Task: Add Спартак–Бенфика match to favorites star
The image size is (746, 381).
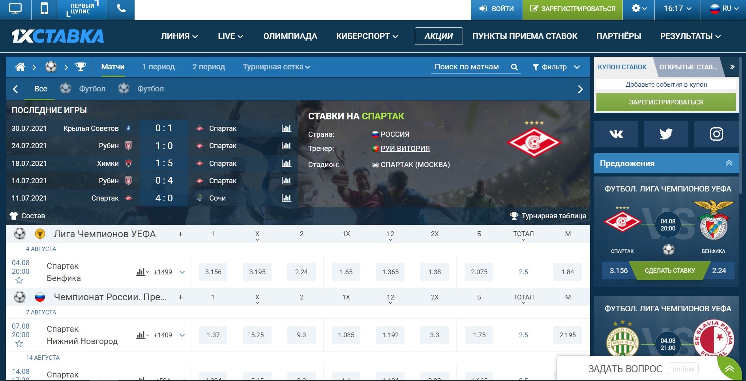Action: [x=19, y=281]
